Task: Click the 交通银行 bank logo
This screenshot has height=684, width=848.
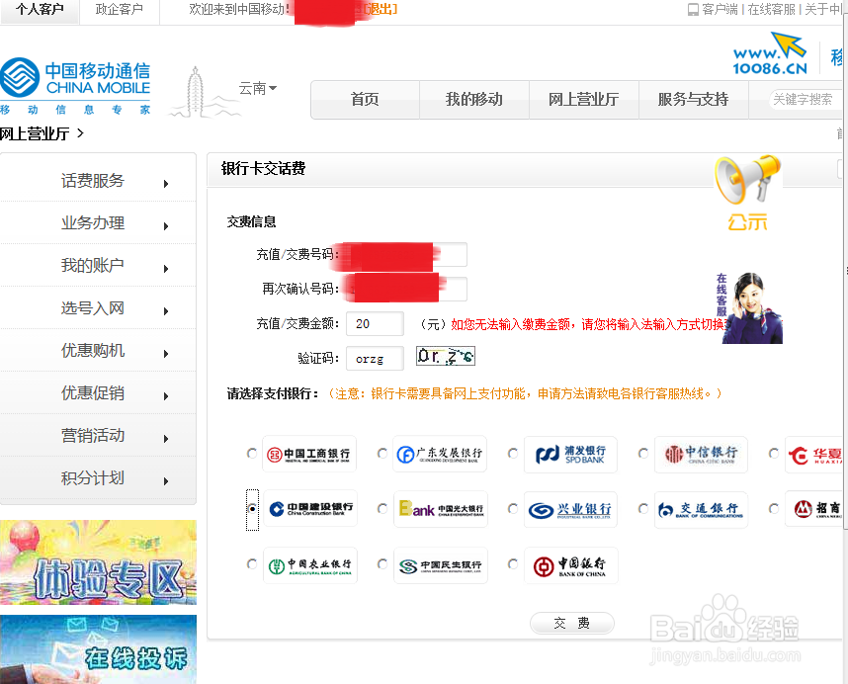Action: tap(699, 509)
